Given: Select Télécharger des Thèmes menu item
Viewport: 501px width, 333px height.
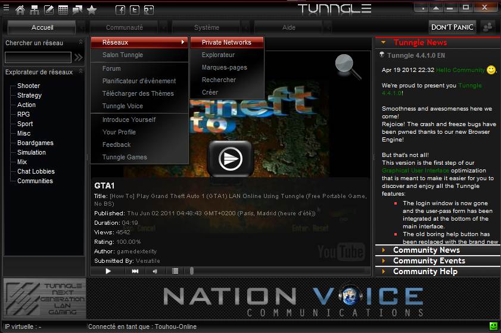Looking at the screenshot, I should click(x=139, y=93).
